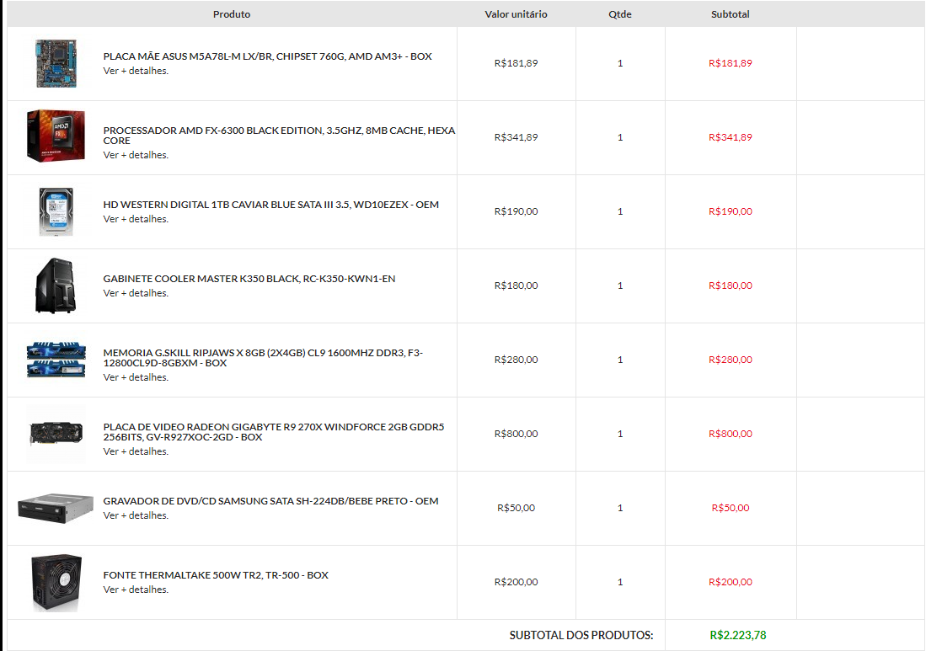Open the PLACA MÃE ASUS M5A78L-M product title
This screenshot has width=926, height=651.
click(x=268, y=56)
